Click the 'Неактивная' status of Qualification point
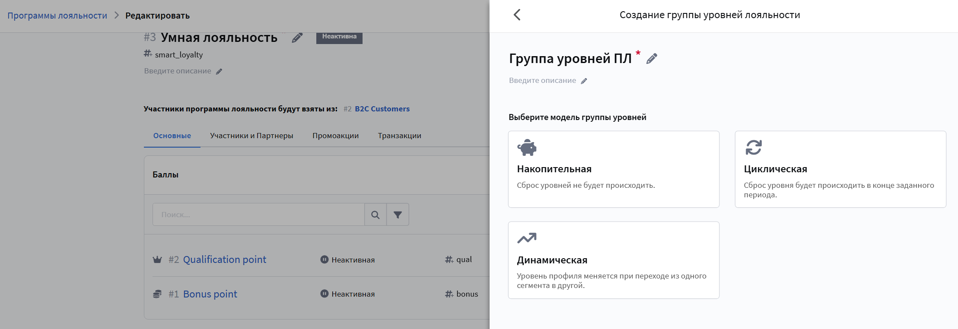This screenshot has width=958, height=329. [353, 260]
